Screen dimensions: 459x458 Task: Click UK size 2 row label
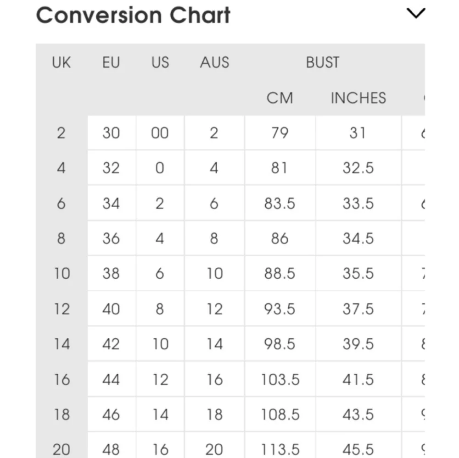[x=62, y=133]
